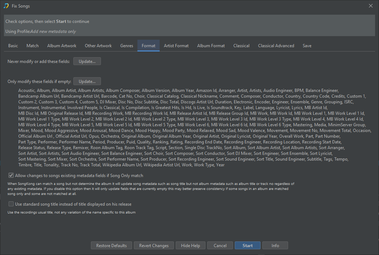
Task: Disable Allow changes if Song Only match
Action: click(11, 175)
